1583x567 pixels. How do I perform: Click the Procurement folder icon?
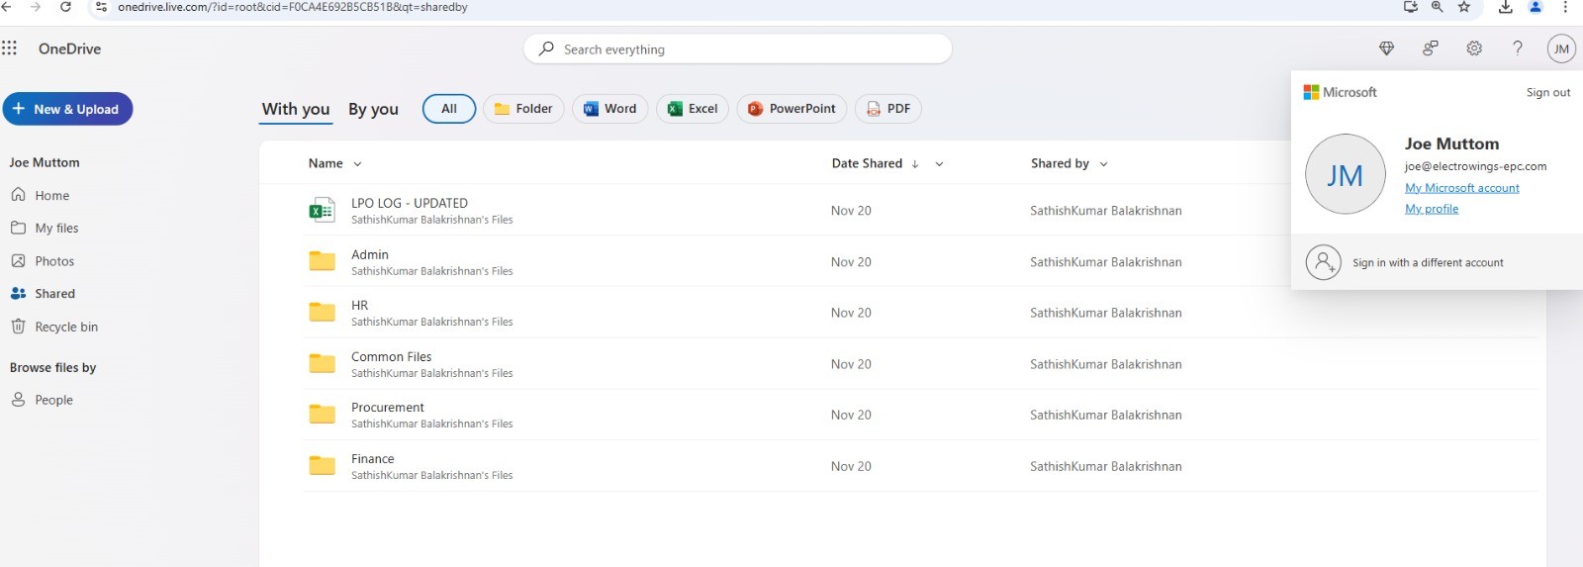(x=322, y=415)
